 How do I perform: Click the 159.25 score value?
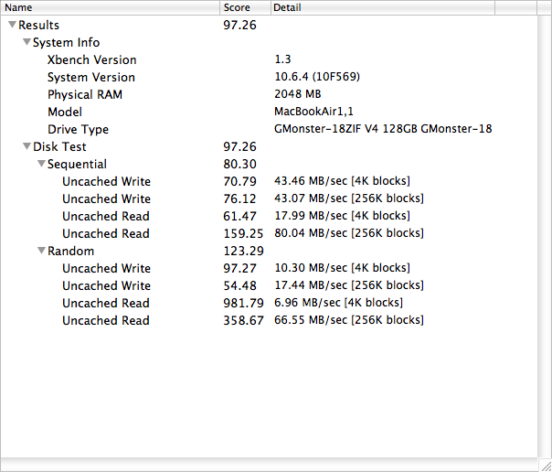(x=243, y=233)
